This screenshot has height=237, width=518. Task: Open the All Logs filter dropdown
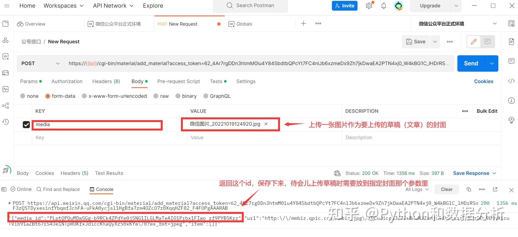click(x=417, y=189)
